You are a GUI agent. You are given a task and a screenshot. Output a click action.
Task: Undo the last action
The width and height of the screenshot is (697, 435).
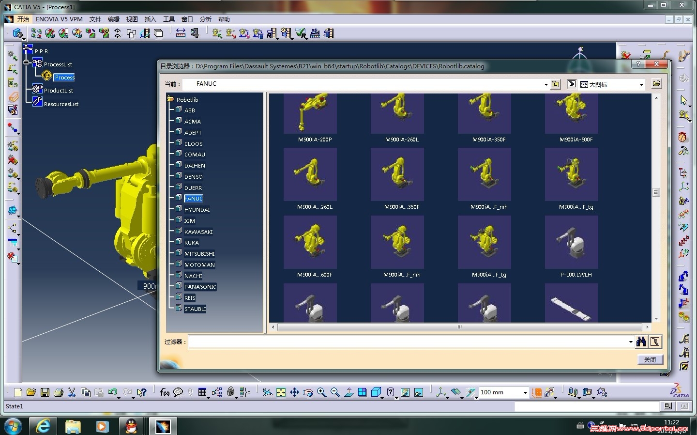(113, 392)
